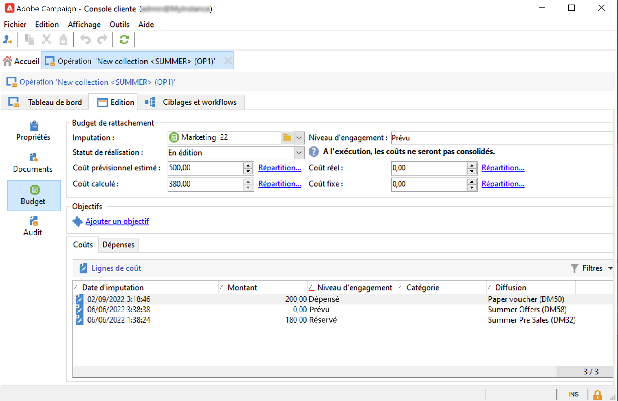This screenshot has width=618, height=401.
Task: Click the Coût calculé value field
Action: coord(205,184)
